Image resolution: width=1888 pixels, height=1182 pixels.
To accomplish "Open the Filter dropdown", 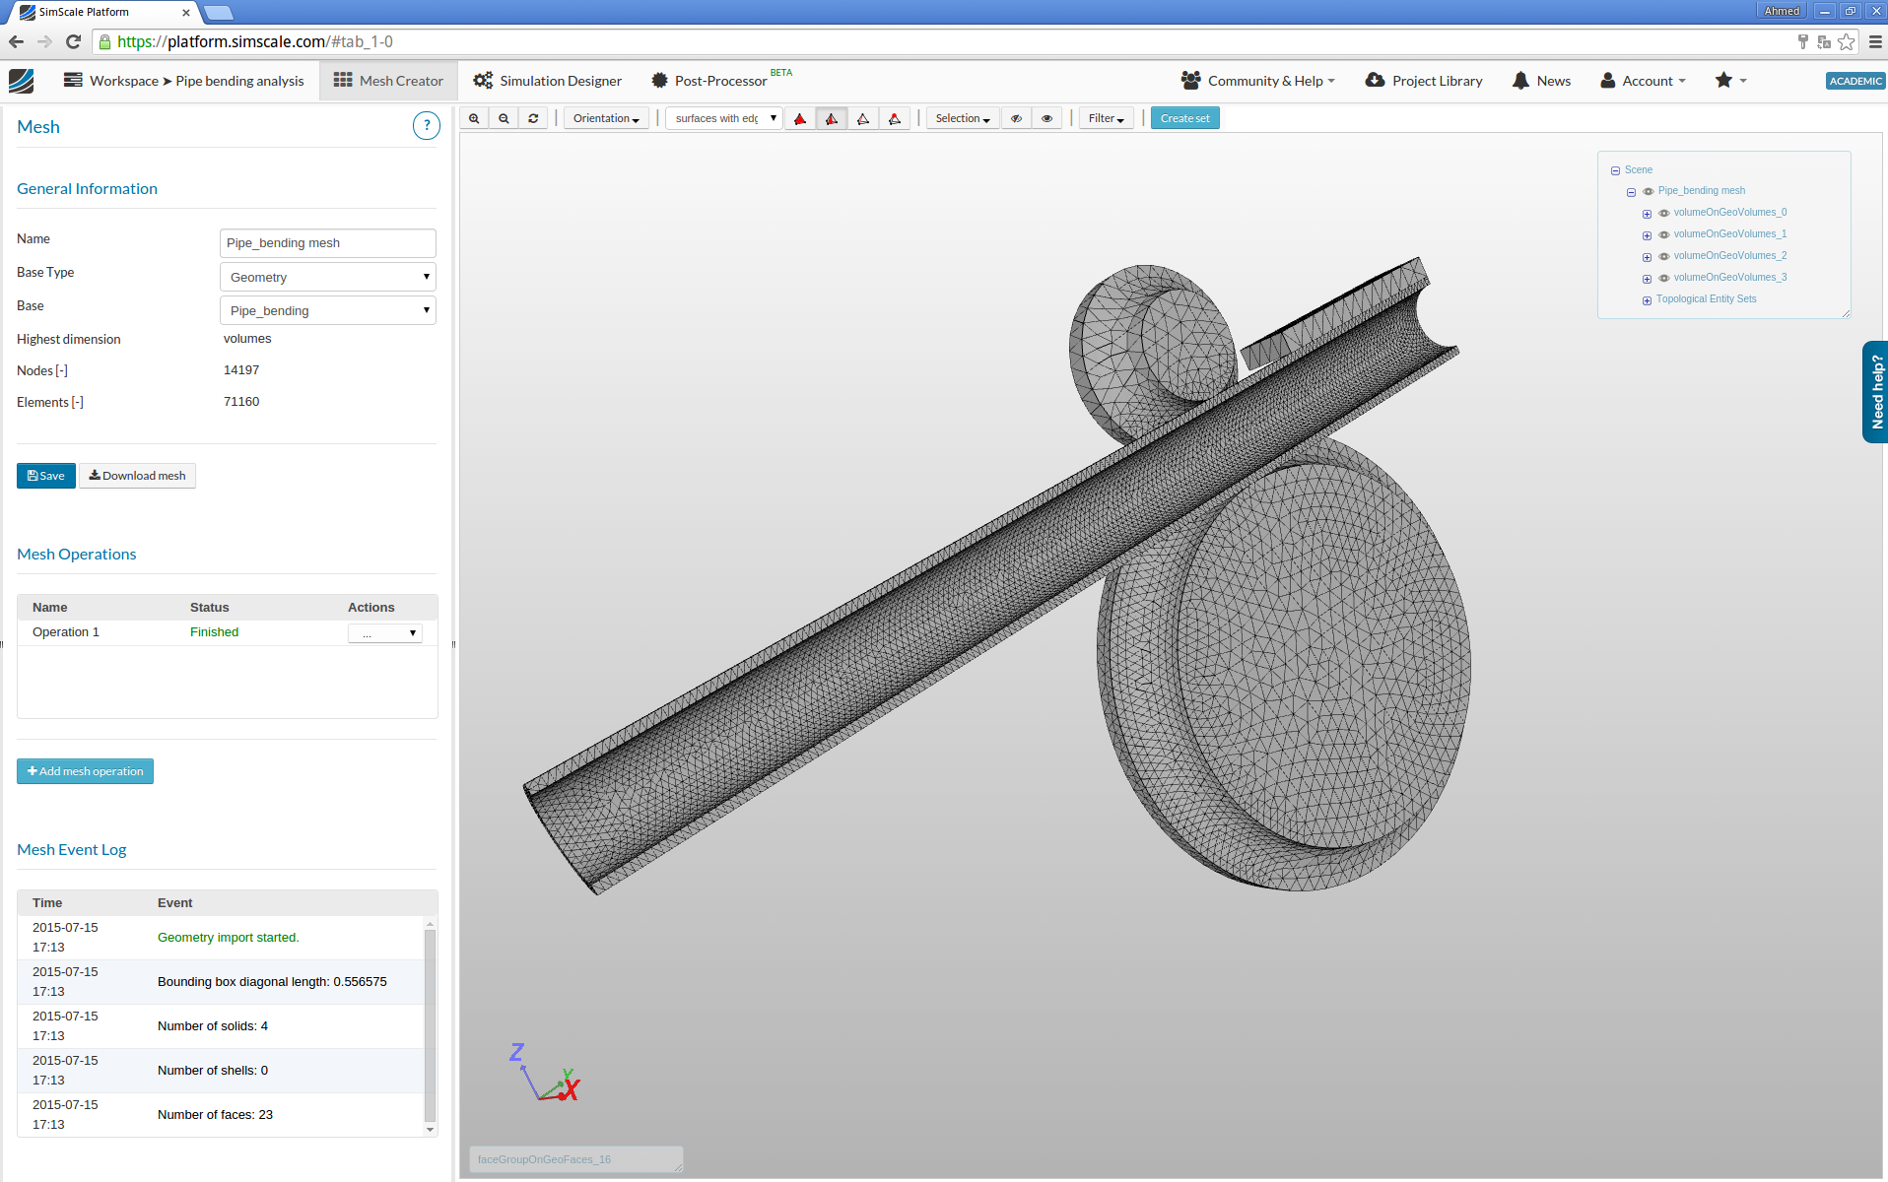I will coord(1106,118).
